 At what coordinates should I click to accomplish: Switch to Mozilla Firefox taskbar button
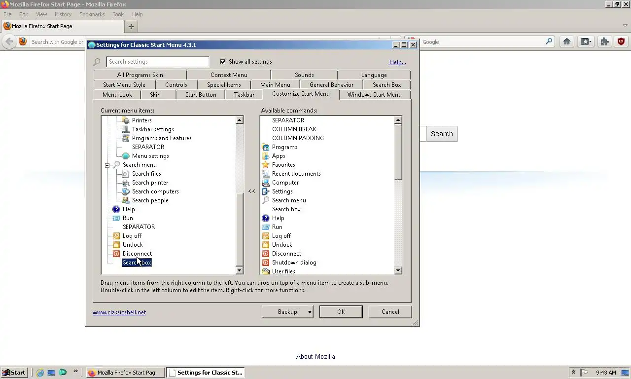click(x=125, y=373)
